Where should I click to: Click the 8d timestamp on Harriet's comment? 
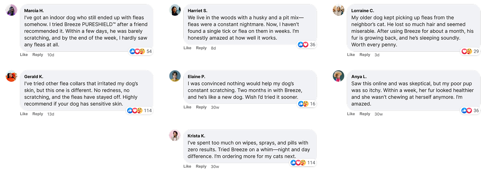coord(214,48)
